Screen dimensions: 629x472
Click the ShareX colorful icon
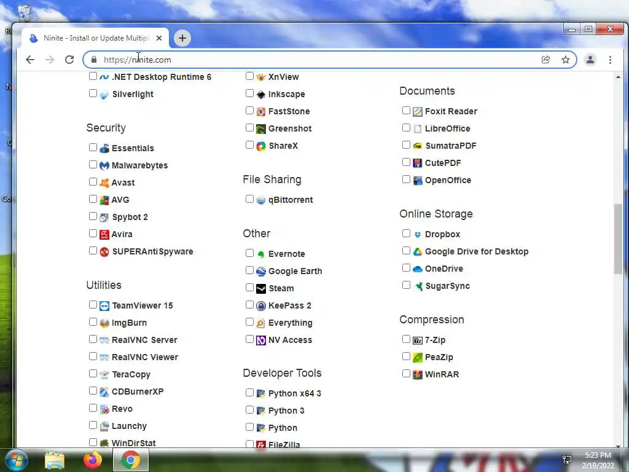260,146
